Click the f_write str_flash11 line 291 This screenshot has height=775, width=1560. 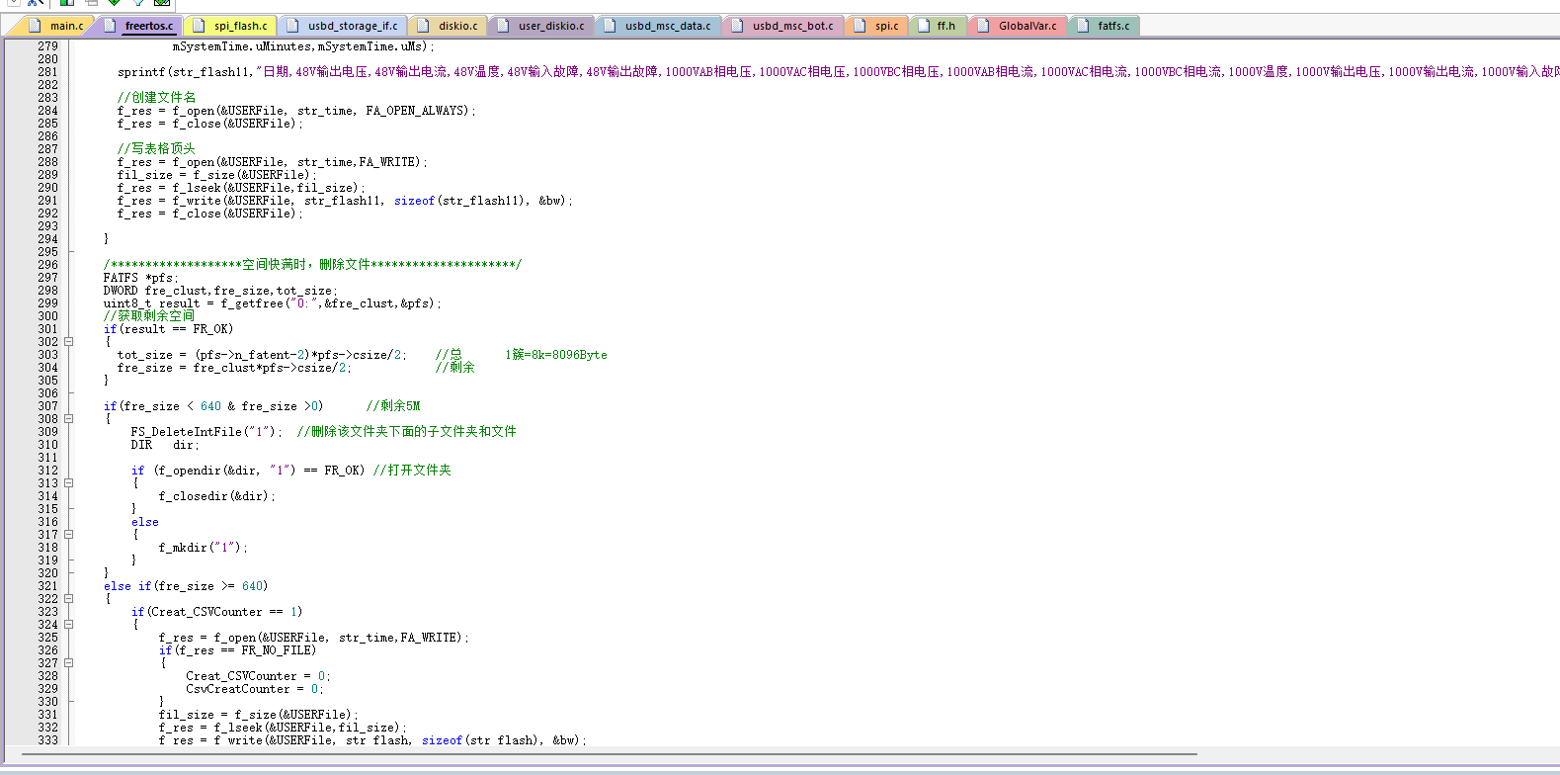pyautogui.click(x=345, y=201)
